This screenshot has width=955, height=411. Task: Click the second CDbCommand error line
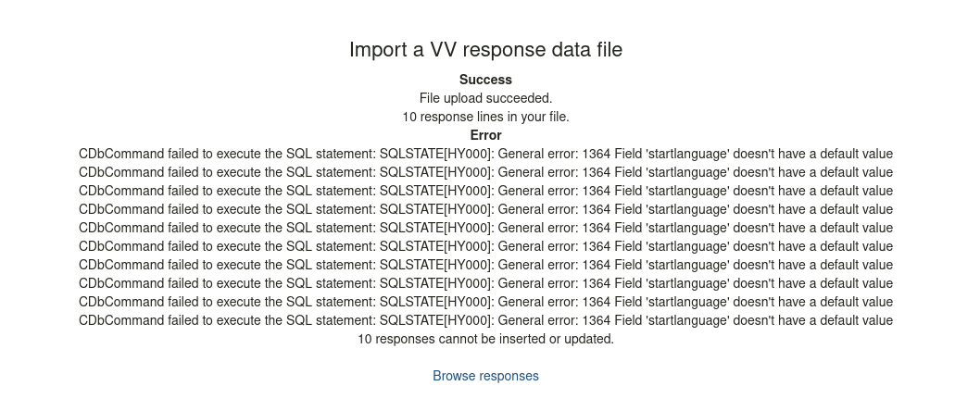click(x=485, y=172)
